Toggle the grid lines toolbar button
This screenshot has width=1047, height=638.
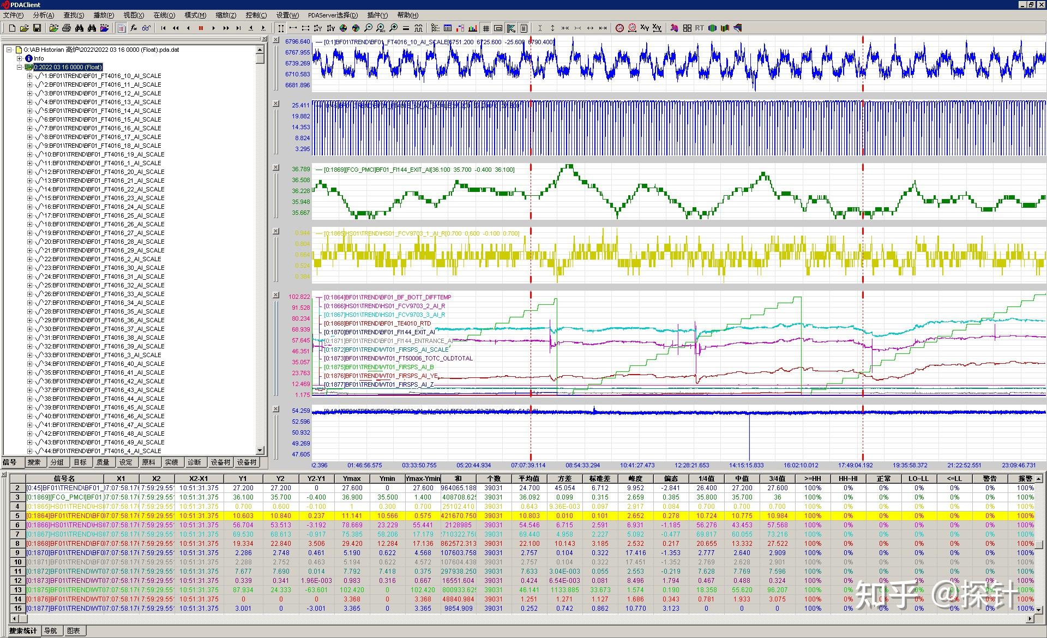click(486, 28)
